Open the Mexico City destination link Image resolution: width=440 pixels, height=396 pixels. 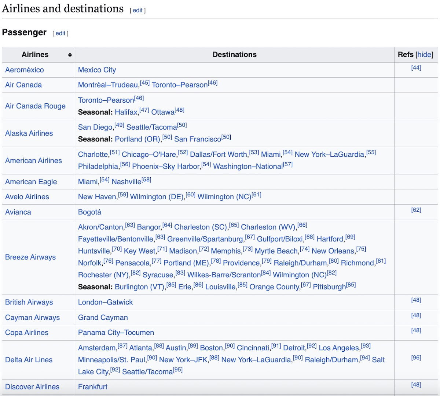97,70
